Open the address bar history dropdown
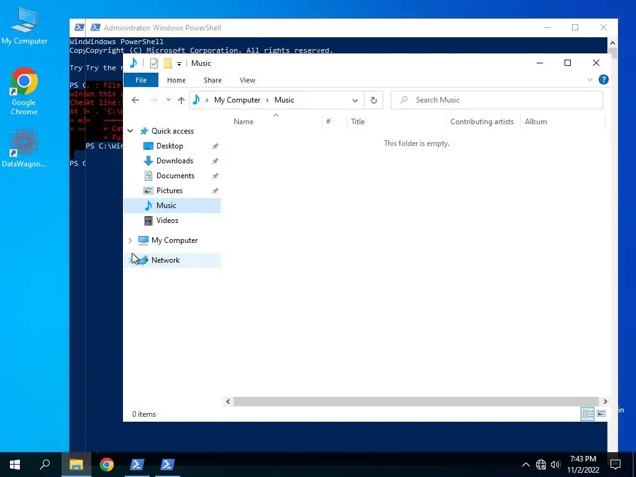The image size is (636, 477). (355, 100)
